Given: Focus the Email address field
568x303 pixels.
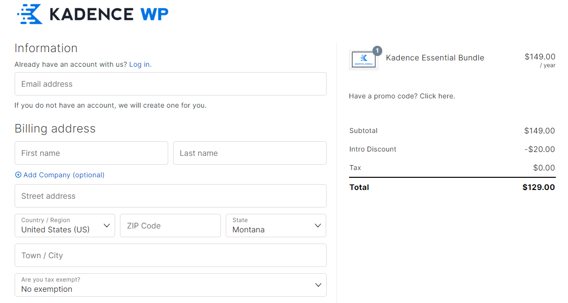Looking at the screenshot, I should click(171, 84).
